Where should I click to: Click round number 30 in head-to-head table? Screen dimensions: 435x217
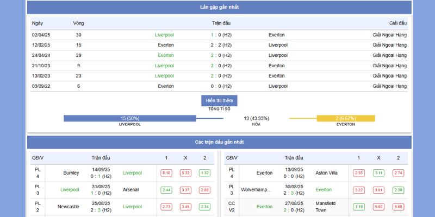pyautogui.click(x=78, y=35)
